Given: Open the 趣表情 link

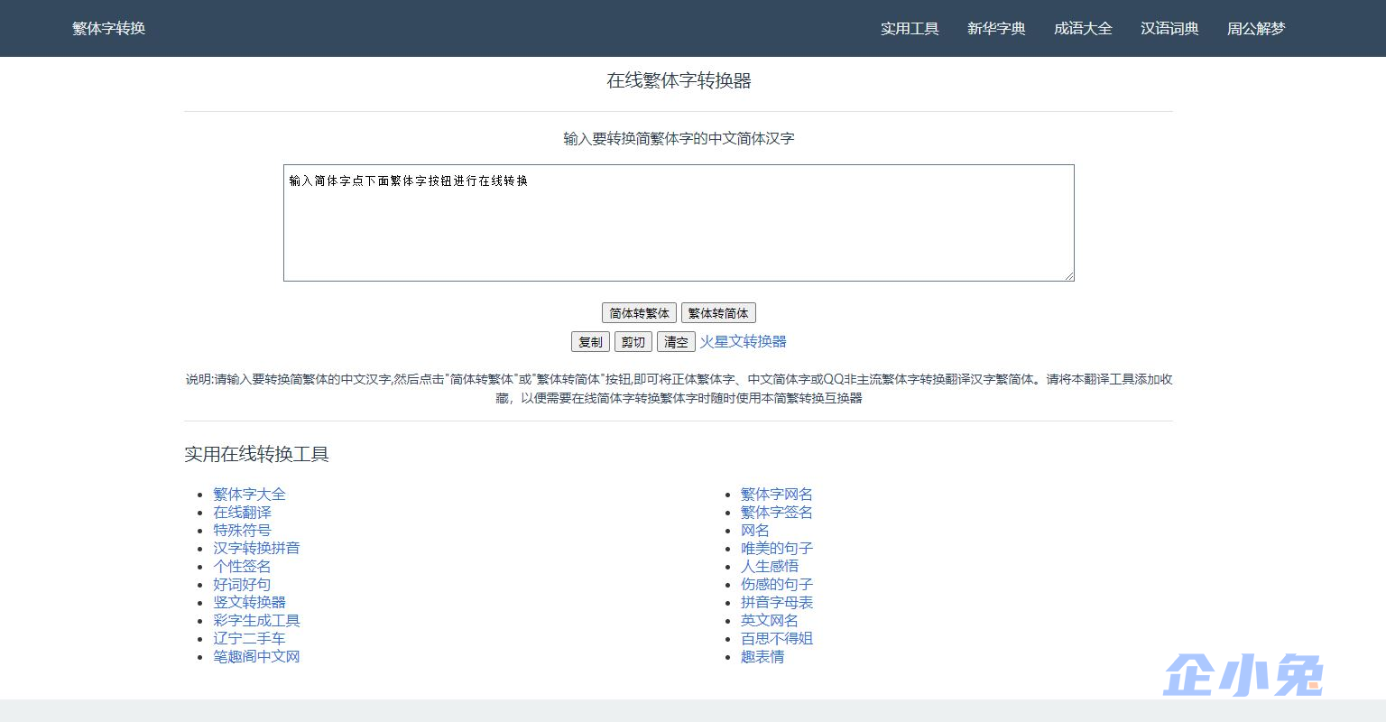Looking at the screenshot, I should 762,656.
